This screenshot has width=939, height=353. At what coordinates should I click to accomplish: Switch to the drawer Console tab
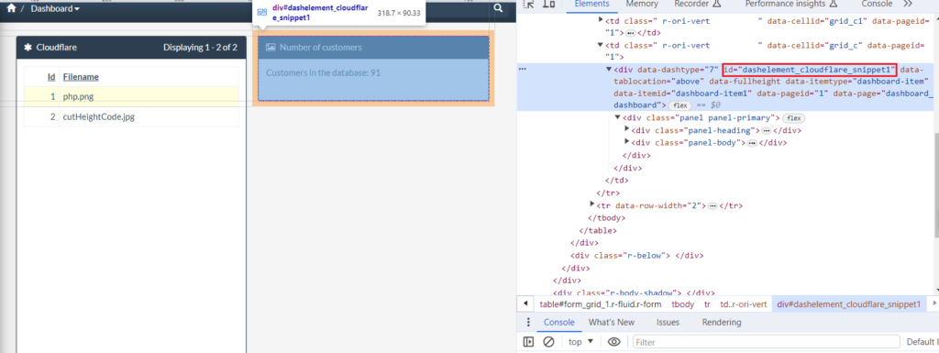pyautogui.click(x=559, y=323)
